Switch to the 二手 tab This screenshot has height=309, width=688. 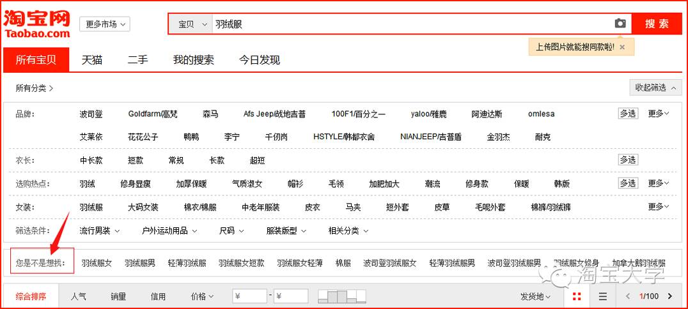click(137, 59)
